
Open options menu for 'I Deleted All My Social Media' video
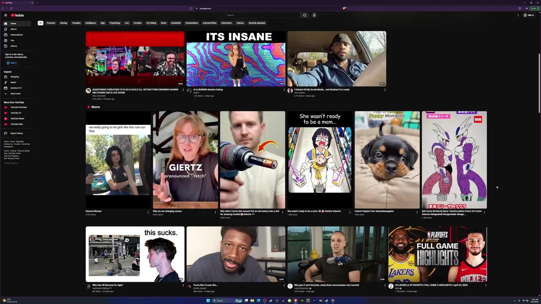(x=385, y=90)
